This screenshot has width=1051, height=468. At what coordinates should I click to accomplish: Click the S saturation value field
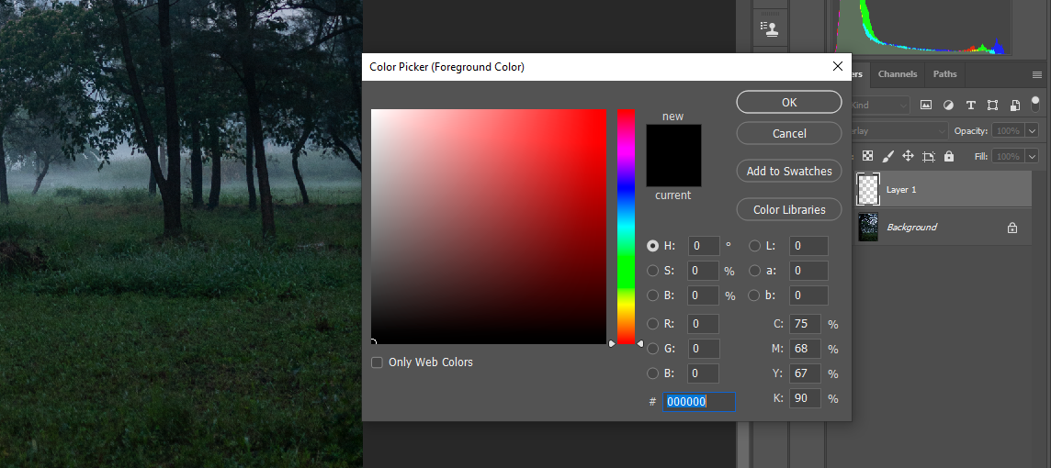(x=703, y=271)
